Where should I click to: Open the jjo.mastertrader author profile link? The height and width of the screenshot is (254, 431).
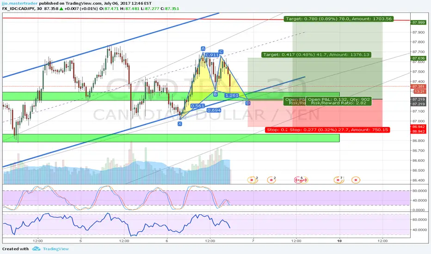(19, 4)
